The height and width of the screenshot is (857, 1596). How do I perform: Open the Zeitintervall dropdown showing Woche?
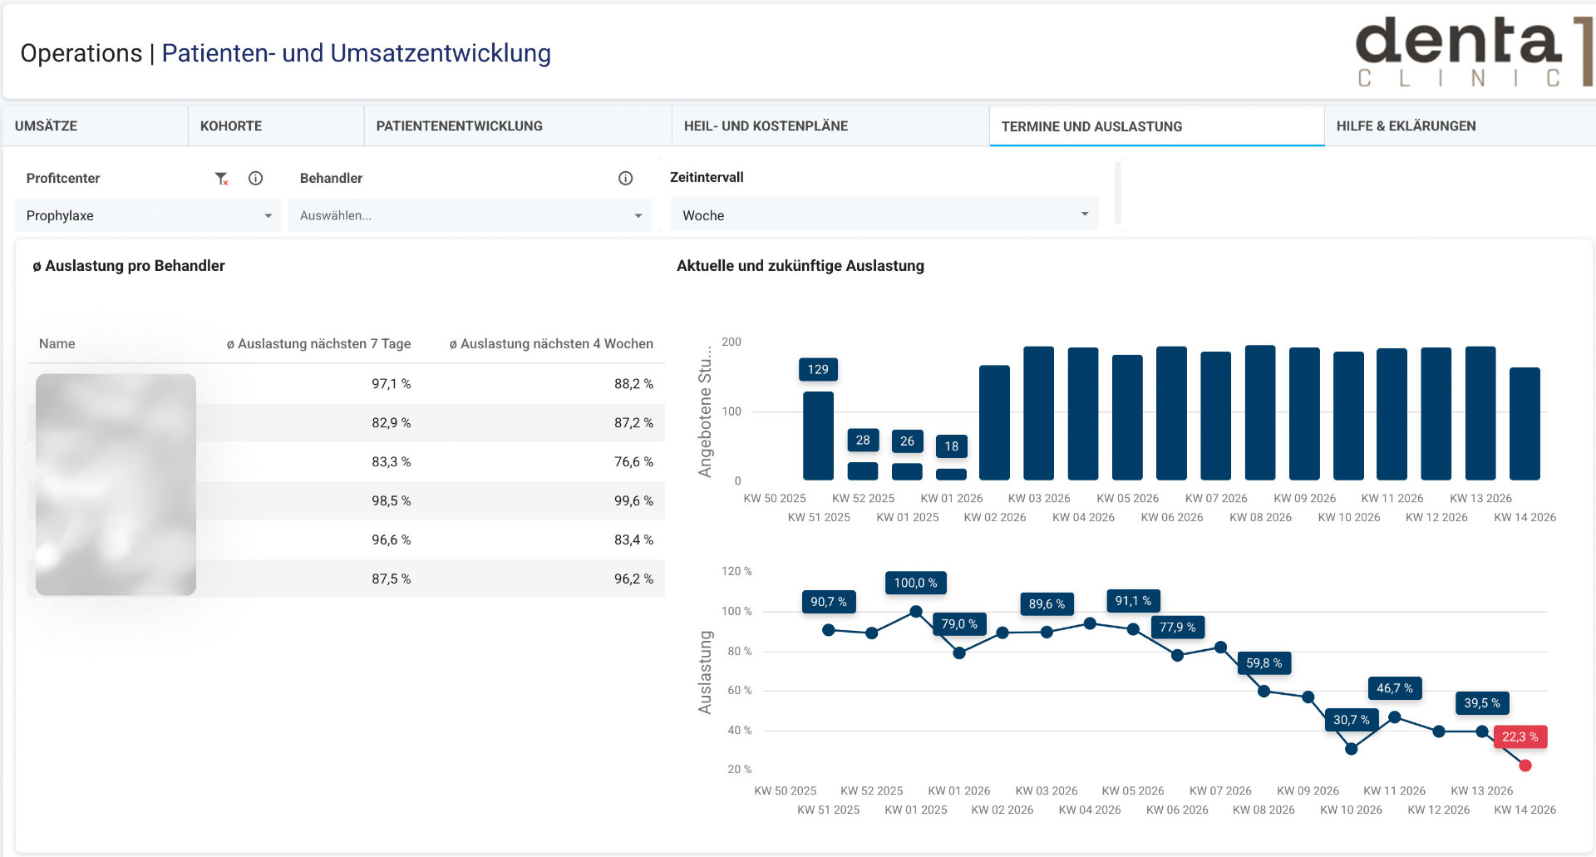(x=884, y=214)
